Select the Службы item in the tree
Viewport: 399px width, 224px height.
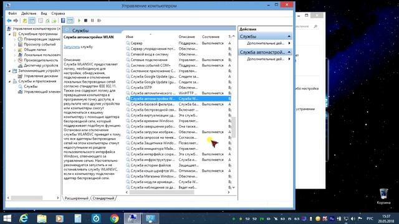[31, 86]
